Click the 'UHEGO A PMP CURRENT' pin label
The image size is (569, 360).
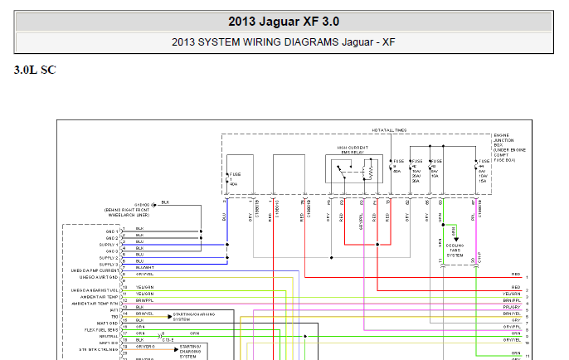coord(95,270)
